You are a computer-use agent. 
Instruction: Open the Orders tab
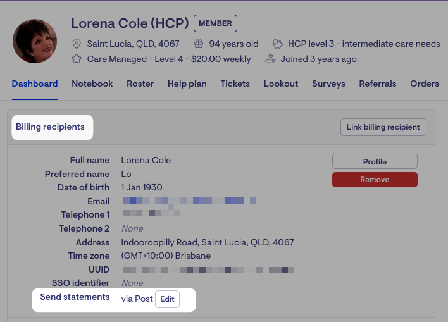point(424,84)
